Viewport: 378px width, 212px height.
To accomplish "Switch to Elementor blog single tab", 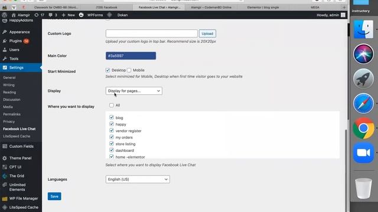I will click(x=263, y=8).
